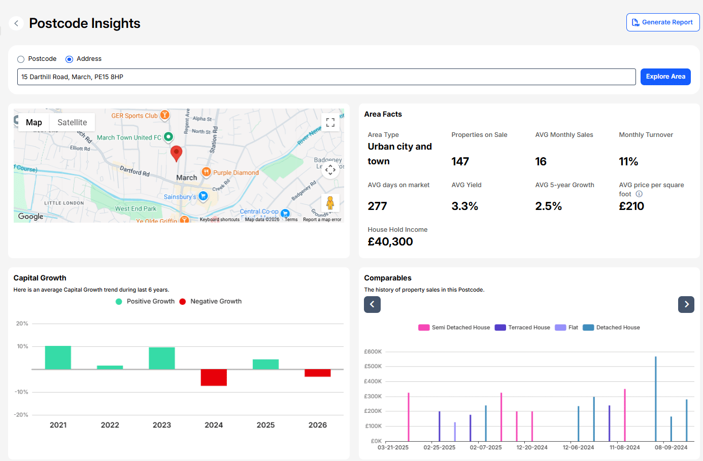
Task: Click the Ye Olde Griffin marker
Action: (185, 220)
